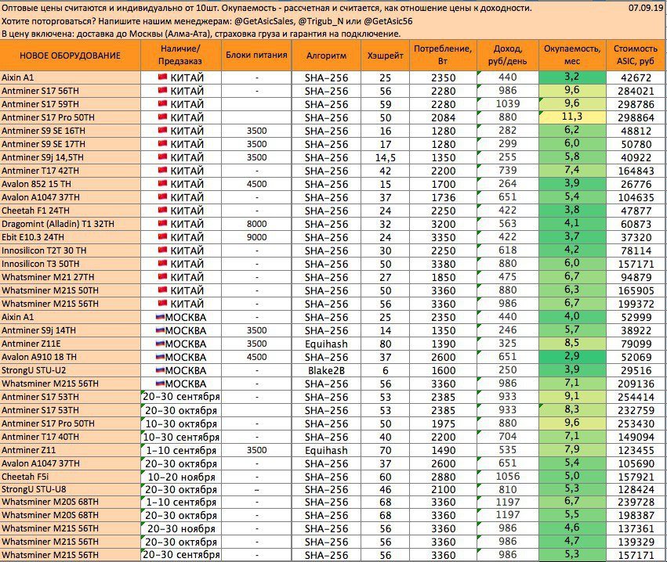This screenshot has height=562, width=667.
Task: Click the China flag in Cheetah F1 24TH row
Action: 162,210
